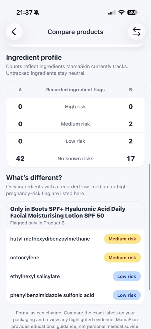Image resolution: width=151 pixels, height=329 pixels.
Task: Tap Medium risk badge for octocrylene
Action: [122, 258]
